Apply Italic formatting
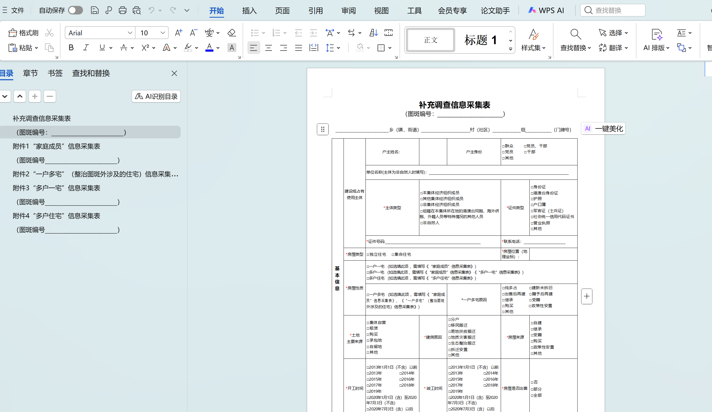Viewport: 712px width, 412px height. (x=86, y=47)
